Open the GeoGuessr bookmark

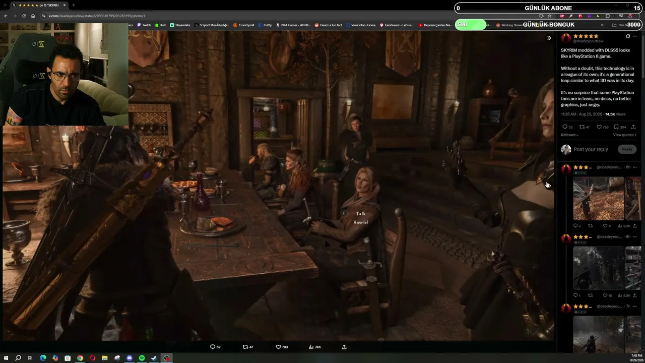coord(397,25)
